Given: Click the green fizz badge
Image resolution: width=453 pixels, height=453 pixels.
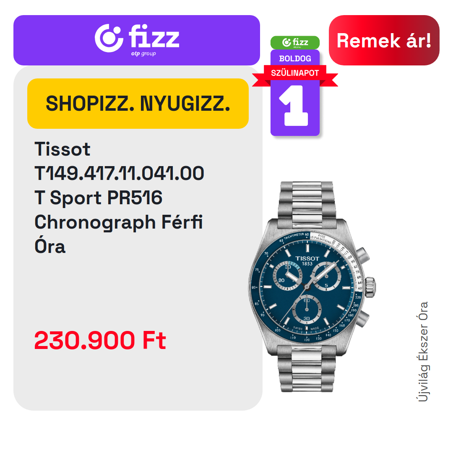Looking at the screenshot, I should (x=295, y=42).
